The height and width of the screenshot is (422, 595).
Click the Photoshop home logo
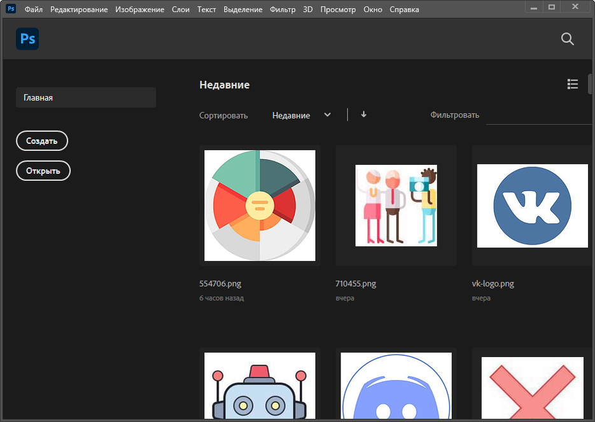(27, 39)
